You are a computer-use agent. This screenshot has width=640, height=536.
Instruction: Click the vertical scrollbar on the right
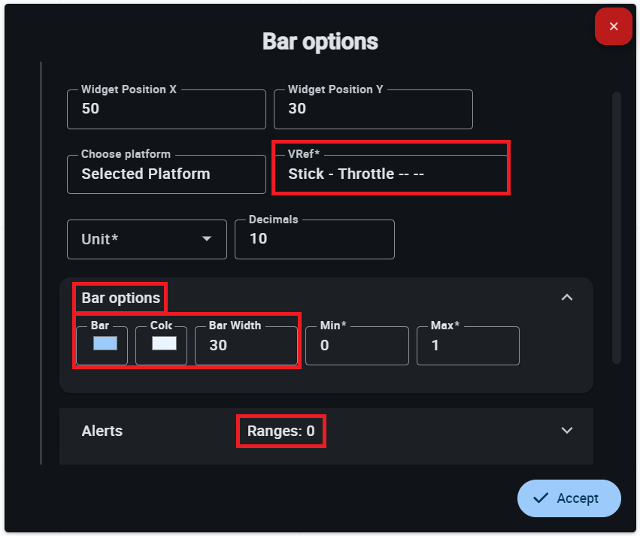click(x=617, y=226)
